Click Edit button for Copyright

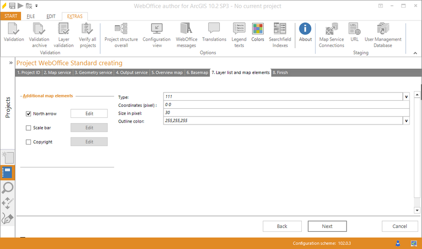89,142
